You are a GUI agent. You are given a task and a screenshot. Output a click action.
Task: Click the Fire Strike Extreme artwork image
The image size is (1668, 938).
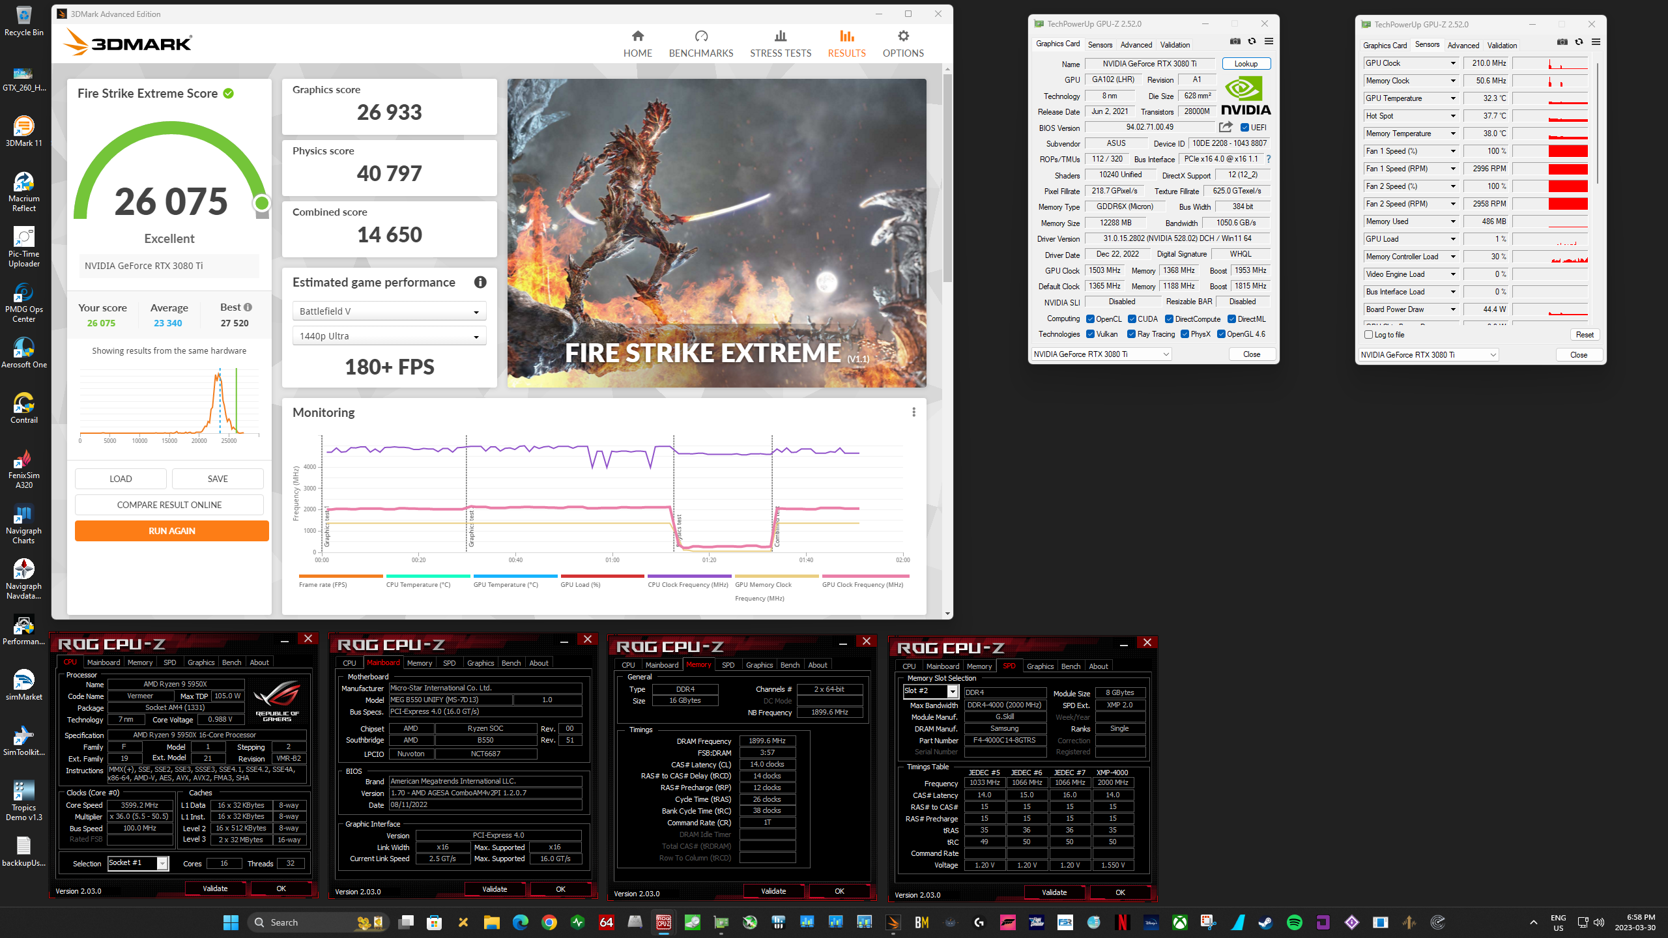coord(717,233)
